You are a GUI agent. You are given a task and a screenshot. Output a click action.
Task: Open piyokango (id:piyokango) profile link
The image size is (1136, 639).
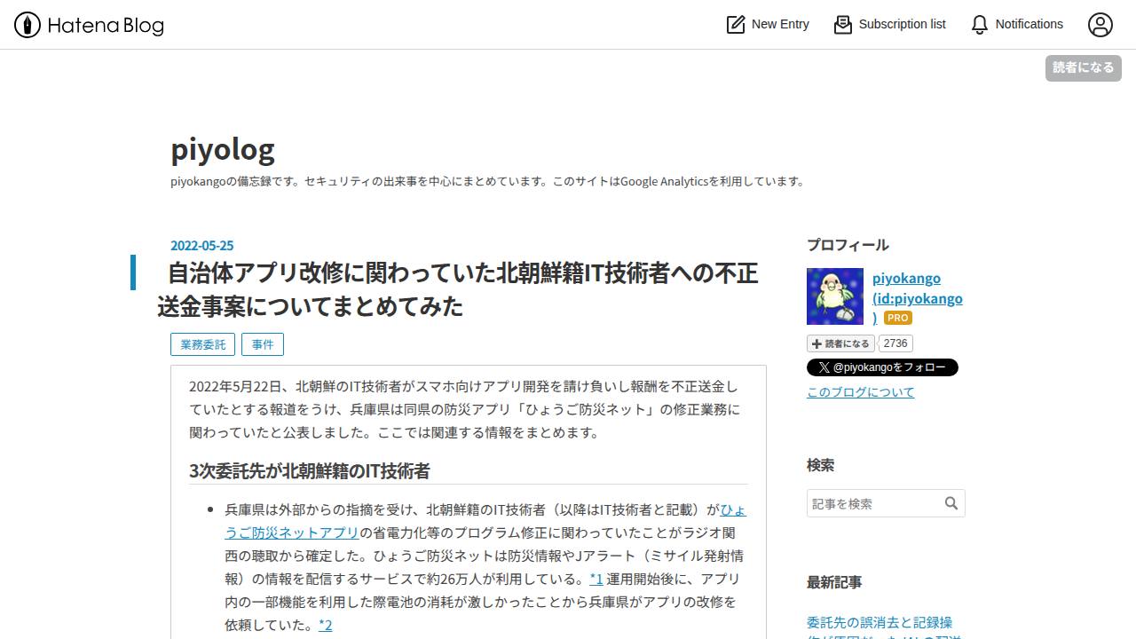[x=918, y=297]
